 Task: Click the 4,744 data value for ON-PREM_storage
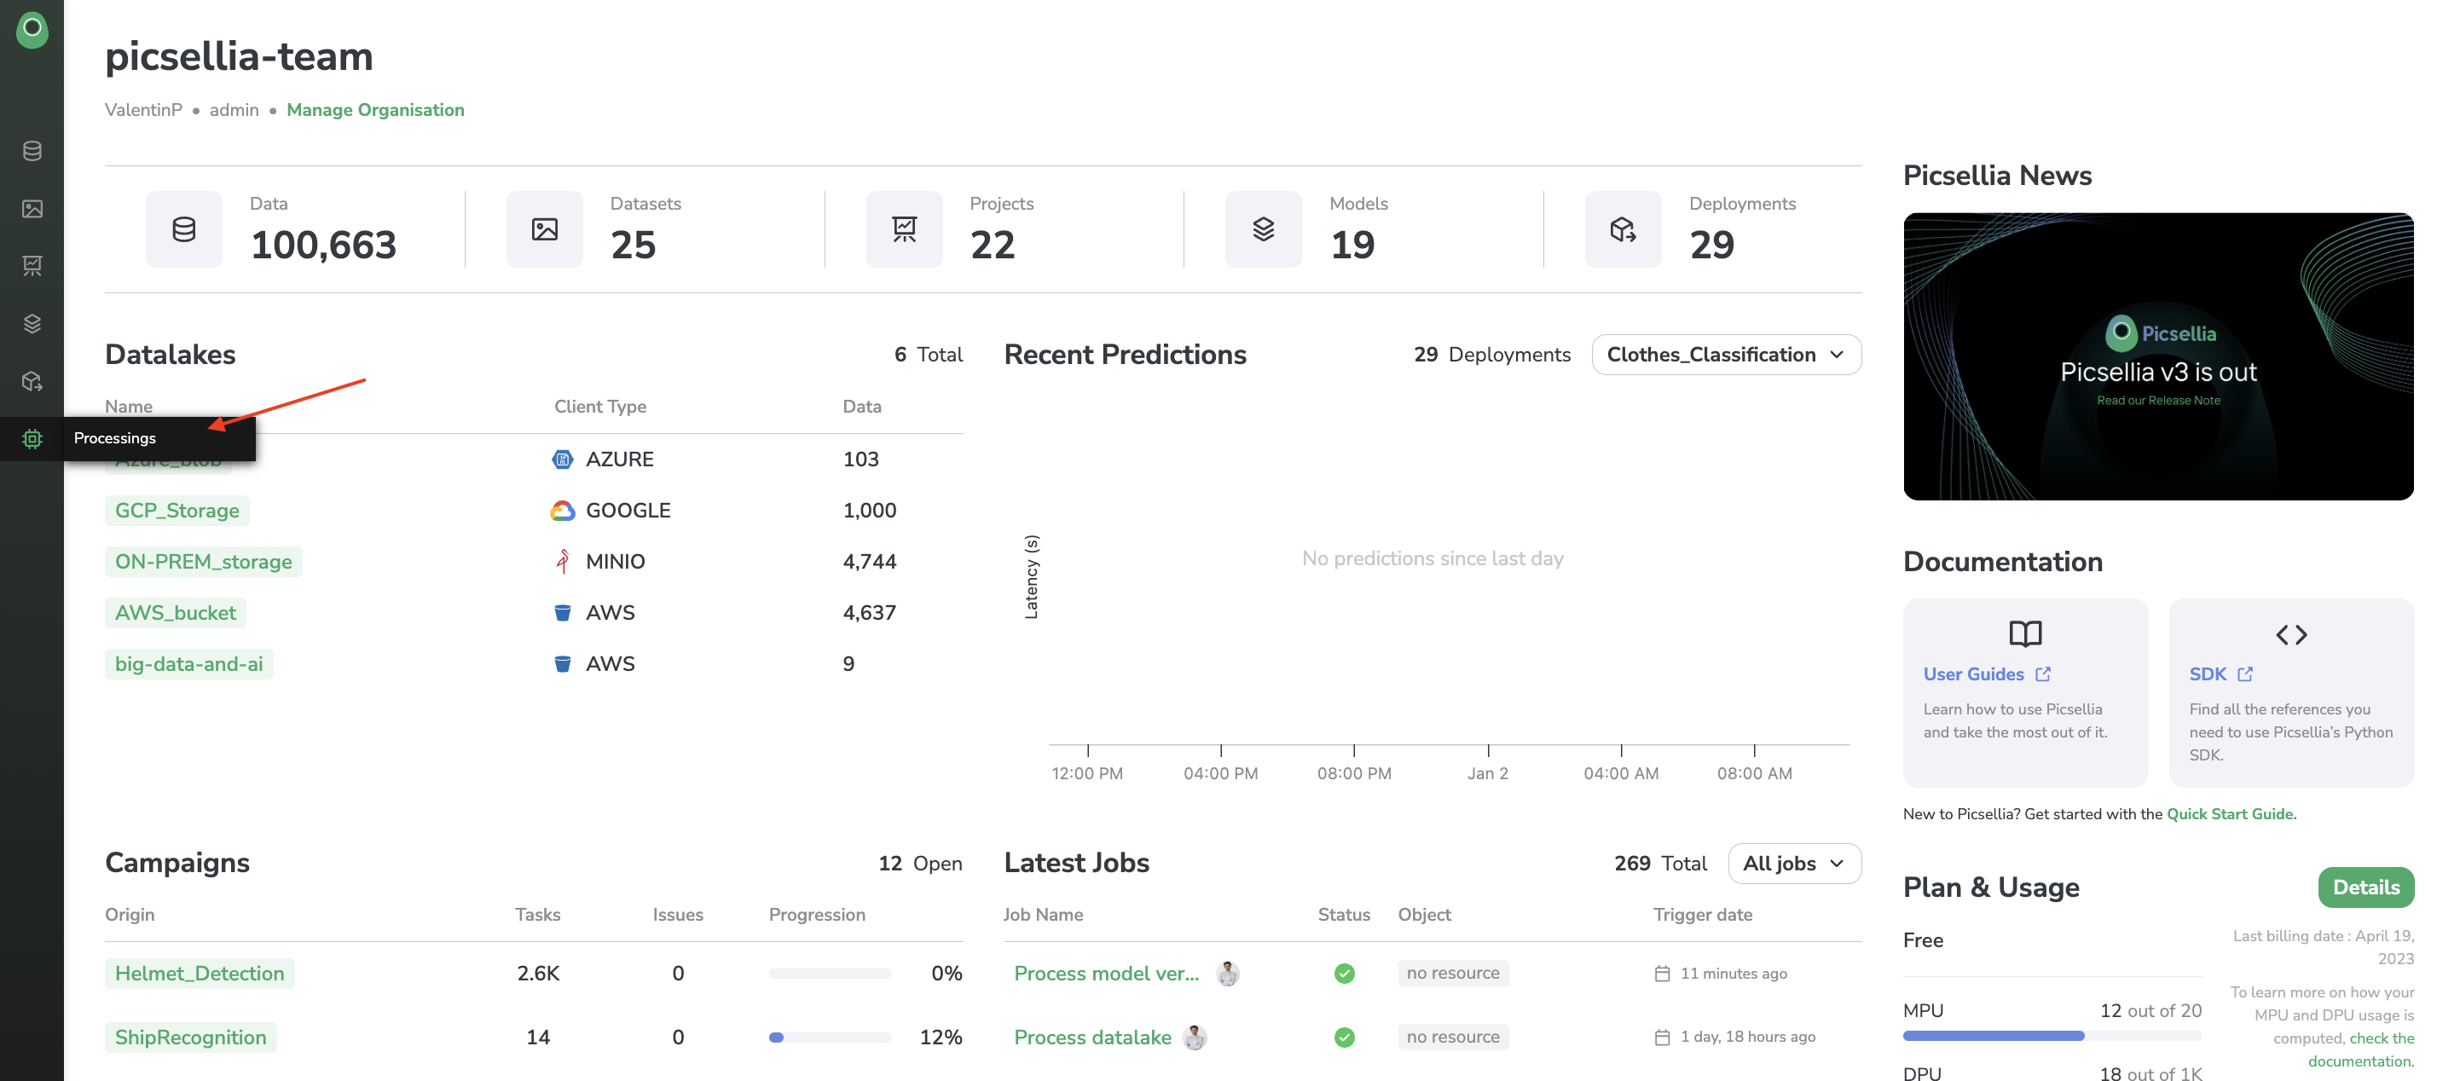tap(870, 562)
